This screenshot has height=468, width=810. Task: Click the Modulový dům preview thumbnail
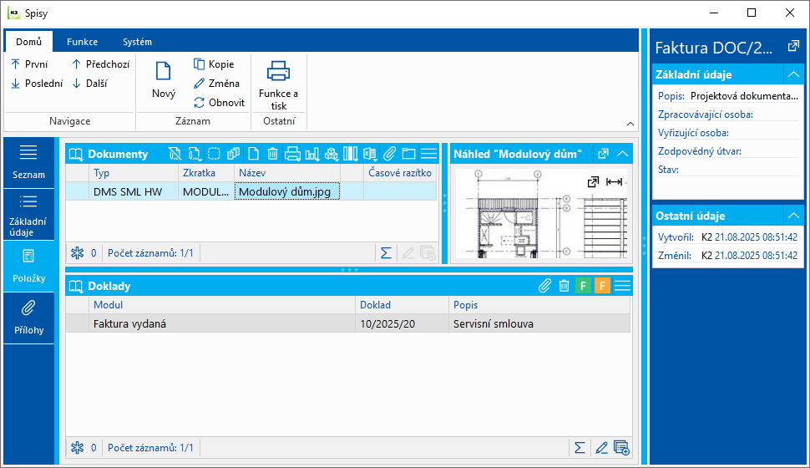click(x=542, y=214)
